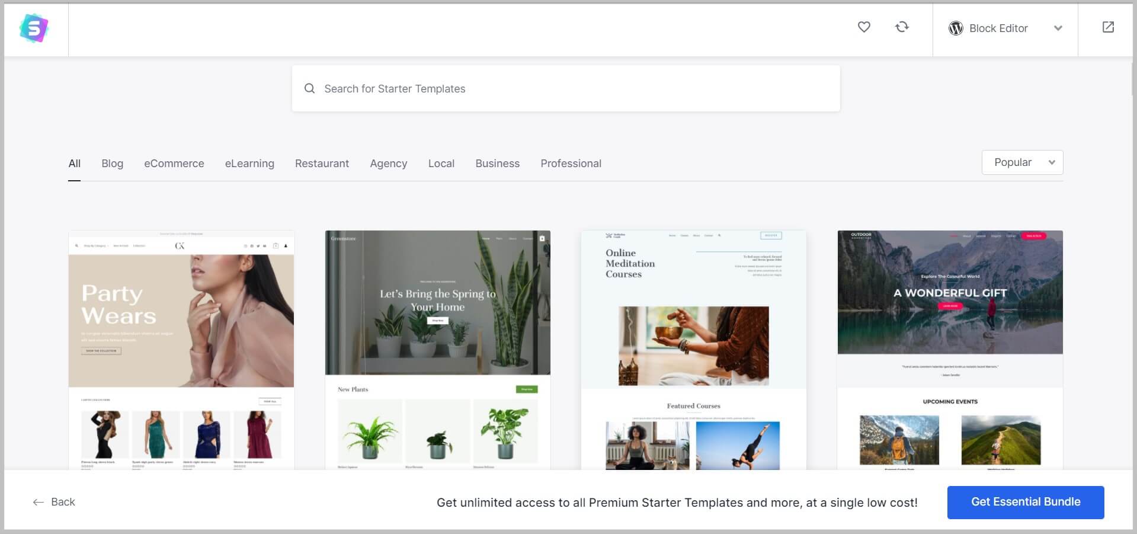The width and height of the screenshot is (1137, 534).
Task: Open the Popular sorting dropdown
Action: coord(1021,162)
